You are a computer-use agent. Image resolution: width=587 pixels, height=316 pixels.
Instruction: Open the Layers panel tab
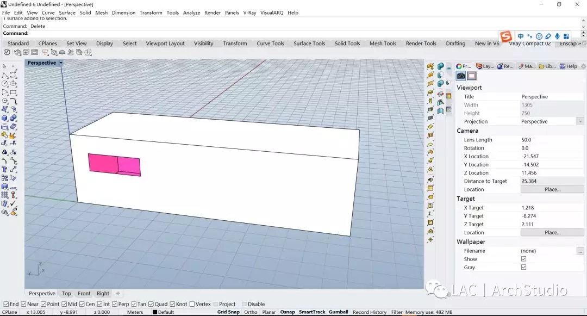click(x=485, y=66)
